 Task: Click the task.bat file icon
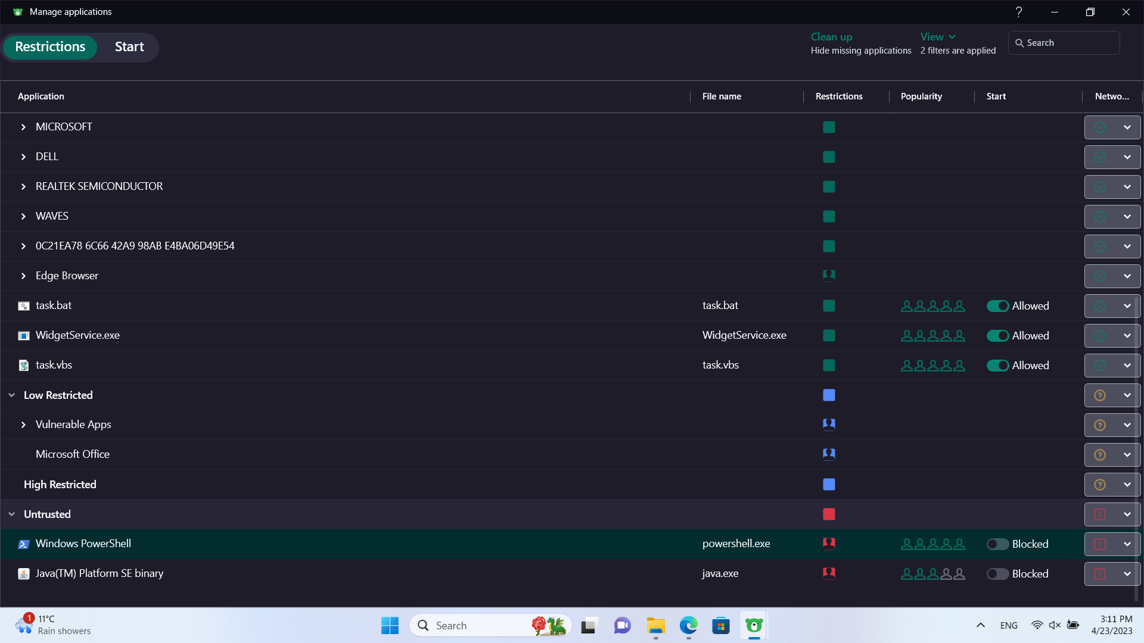point(23,306)
